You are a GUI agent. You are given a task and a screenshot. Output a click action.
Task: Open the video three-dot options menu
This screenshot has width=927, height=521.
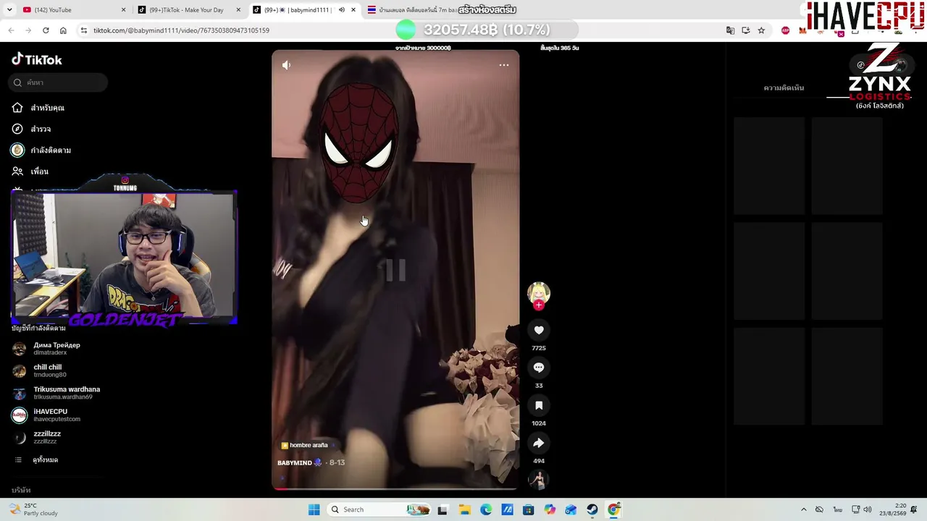504,65
